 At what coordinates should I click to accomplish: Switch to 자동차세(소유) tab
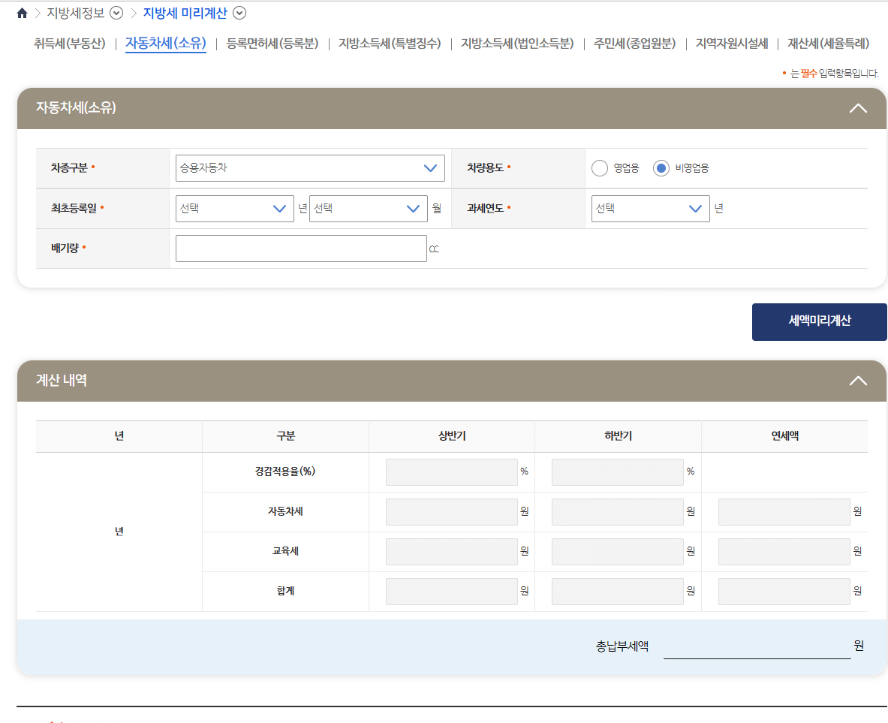165,44
